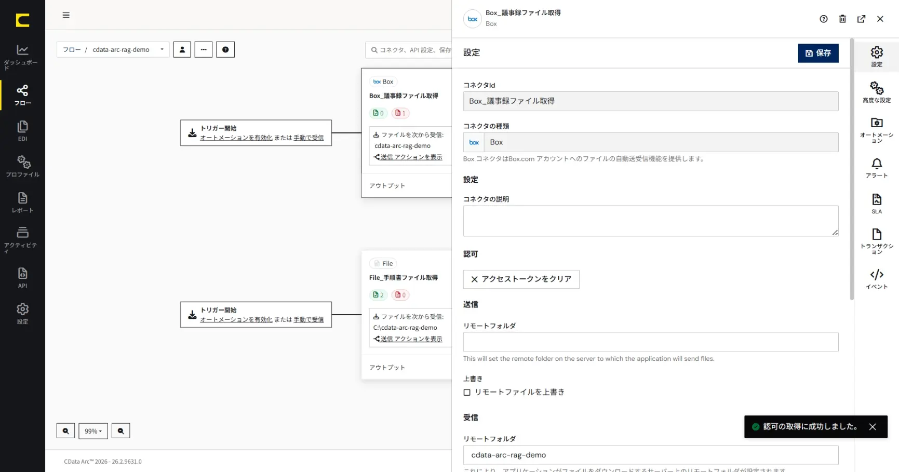This screenshot has height=472, width=899.
Task: Focus the connector search box
Action: click(408, 50)
